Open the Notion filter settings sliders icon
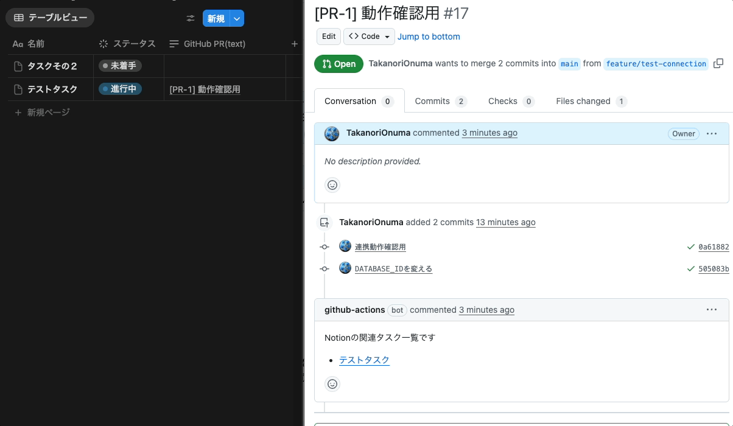 coord(191,19)
